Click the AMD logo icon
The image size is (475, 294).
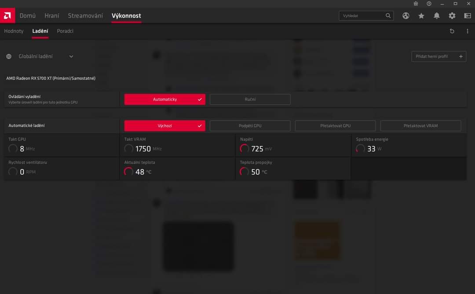7,15
